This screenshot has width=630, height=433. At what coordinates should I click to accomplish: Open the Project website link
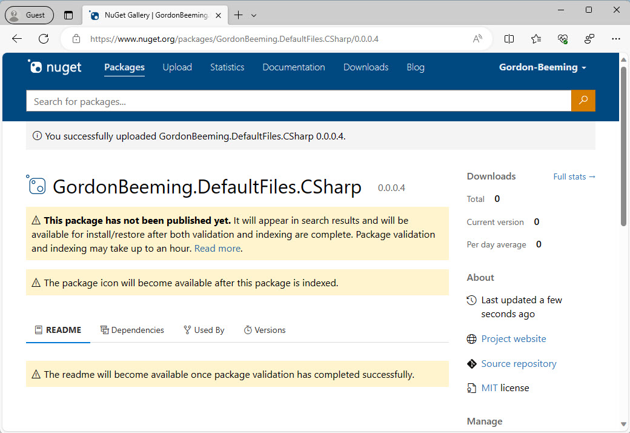click(514, 339)
